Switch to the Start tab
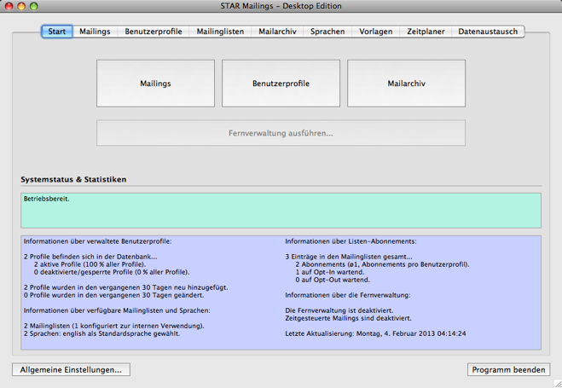Viewport: 562px width, 388px height. point(57,32)
